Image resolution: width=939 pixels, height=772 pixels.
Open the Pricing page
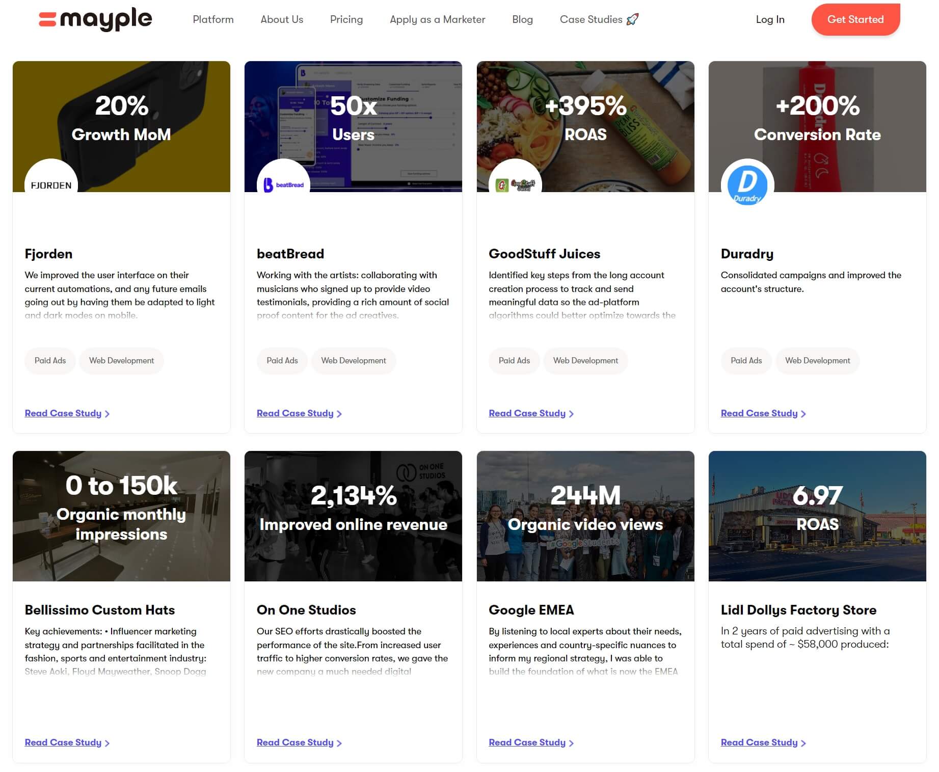coord(346,19)
